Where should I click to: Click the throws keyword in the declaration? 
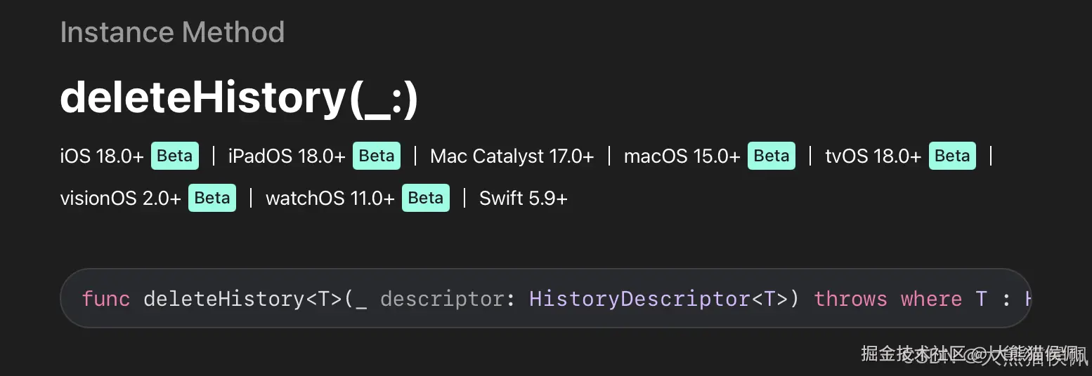click(850, 299)
